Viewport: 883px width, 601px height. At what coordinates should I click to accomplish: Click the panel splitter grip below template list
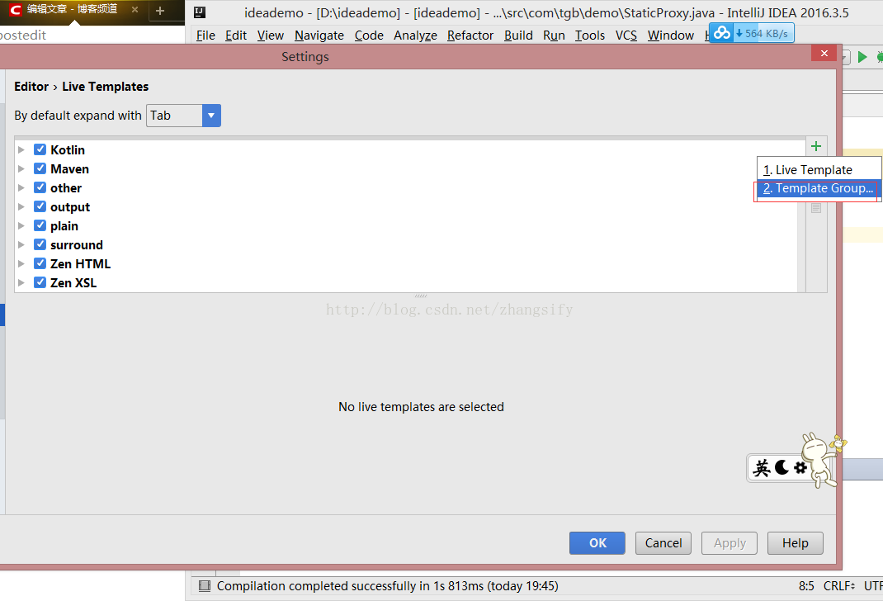pos(421,296)
